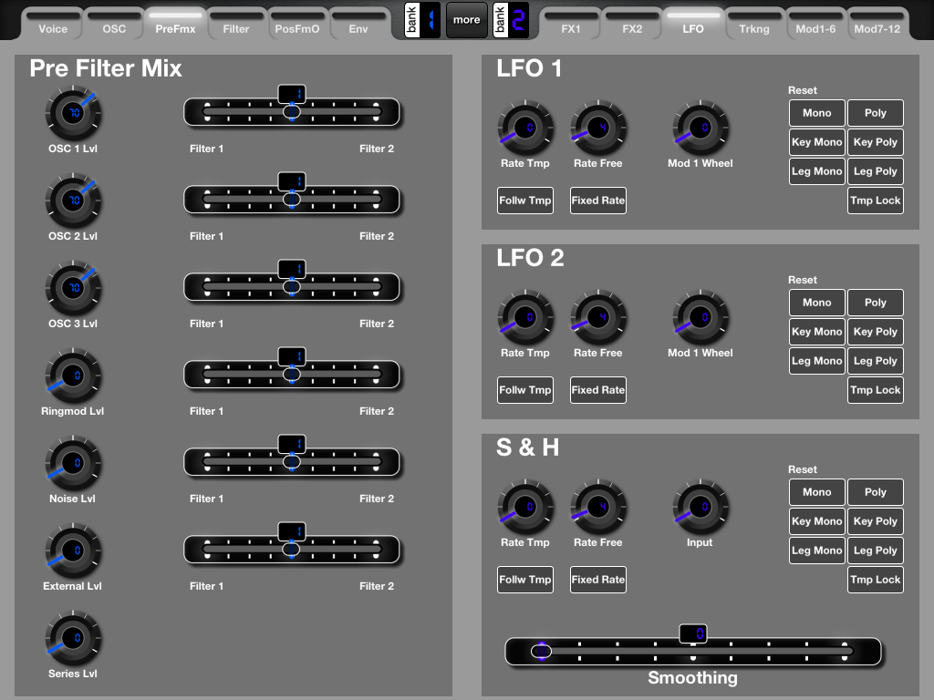Toggle LFO 1 Fixed Rate
This screenshot has height=700, width=934.
598,201
